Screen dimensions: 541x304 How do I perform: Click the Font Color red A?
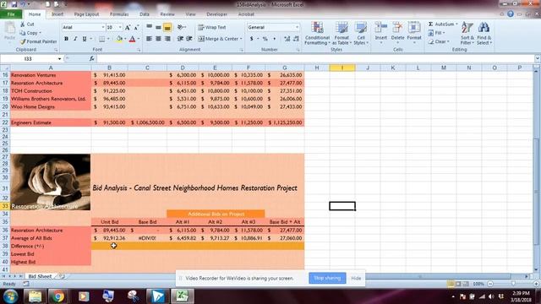(132, 39)
